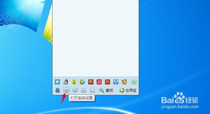Open the application manager grid icon

pyautogui.click(x=134, y=82)
